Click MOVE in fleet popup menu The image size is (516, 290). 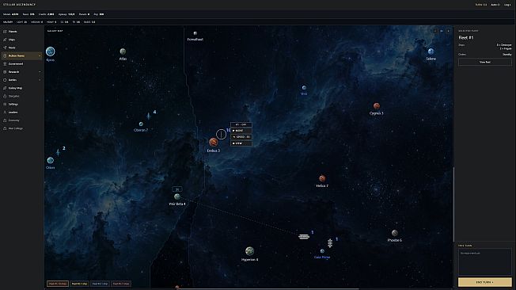[241, 131]
